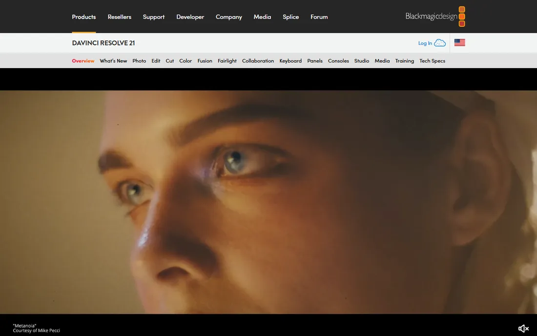Click the "Metanoia" caption text

pos(24,326)
